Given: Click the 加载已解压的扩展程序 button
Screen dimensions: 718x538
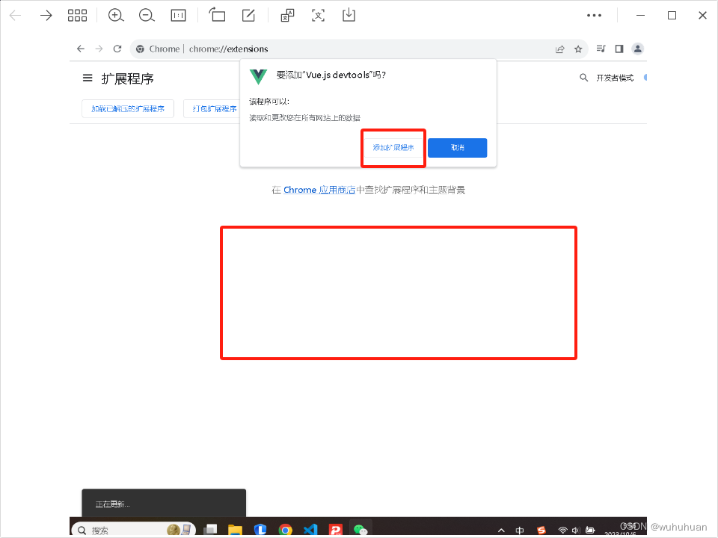Looking at the screenshot, I should [128, 109].
